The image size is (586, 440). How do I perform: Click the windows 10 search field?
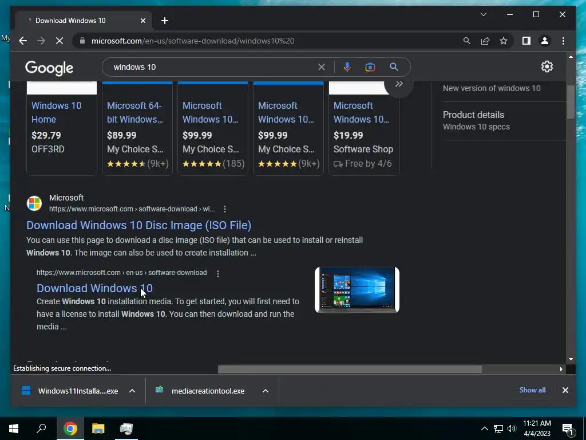[213, 68]
